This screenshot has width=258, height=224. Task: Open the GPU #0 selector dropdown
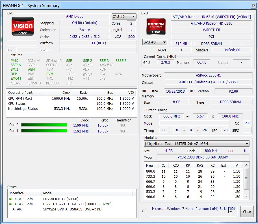point(155,42)
